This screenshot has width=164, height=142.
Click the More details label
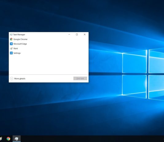pos(20,79)
